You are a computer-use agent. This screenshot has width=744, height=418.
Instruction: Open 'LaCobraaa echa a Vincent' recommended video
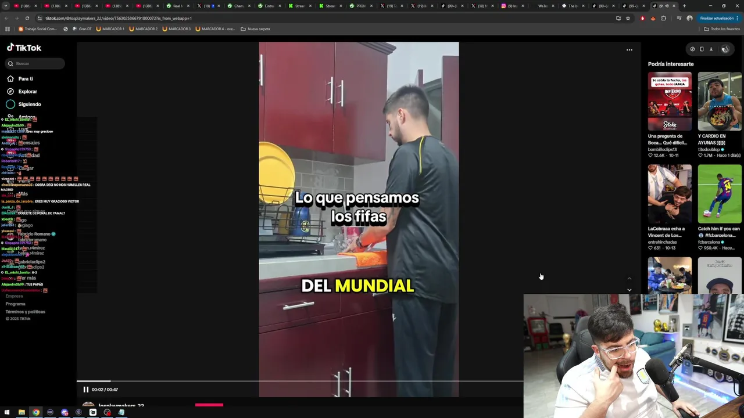pos(670,194)
